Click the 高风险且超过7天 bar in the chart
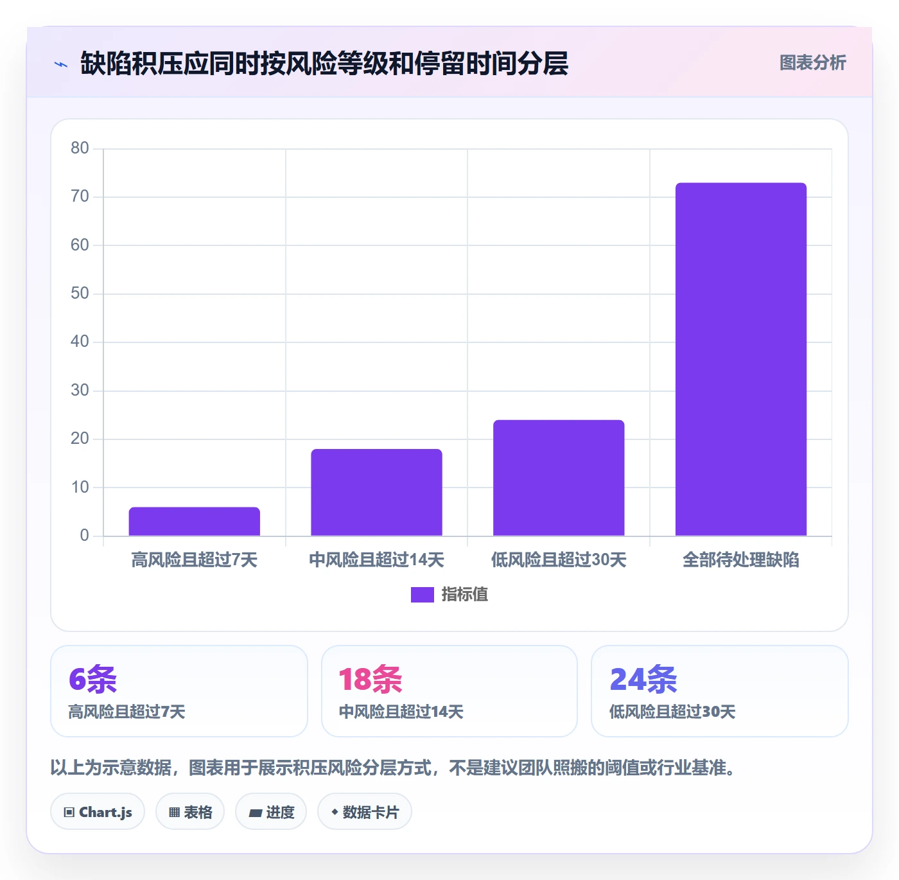 (x=195, y=522)
